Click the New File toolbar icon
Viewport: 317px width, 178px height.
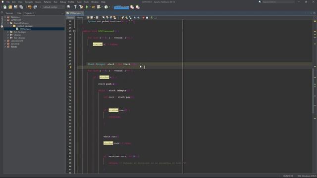coord(5,7)
